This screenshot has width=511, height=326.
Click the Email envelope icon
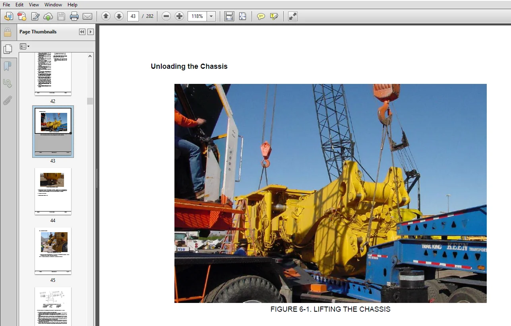coord(87,16)
